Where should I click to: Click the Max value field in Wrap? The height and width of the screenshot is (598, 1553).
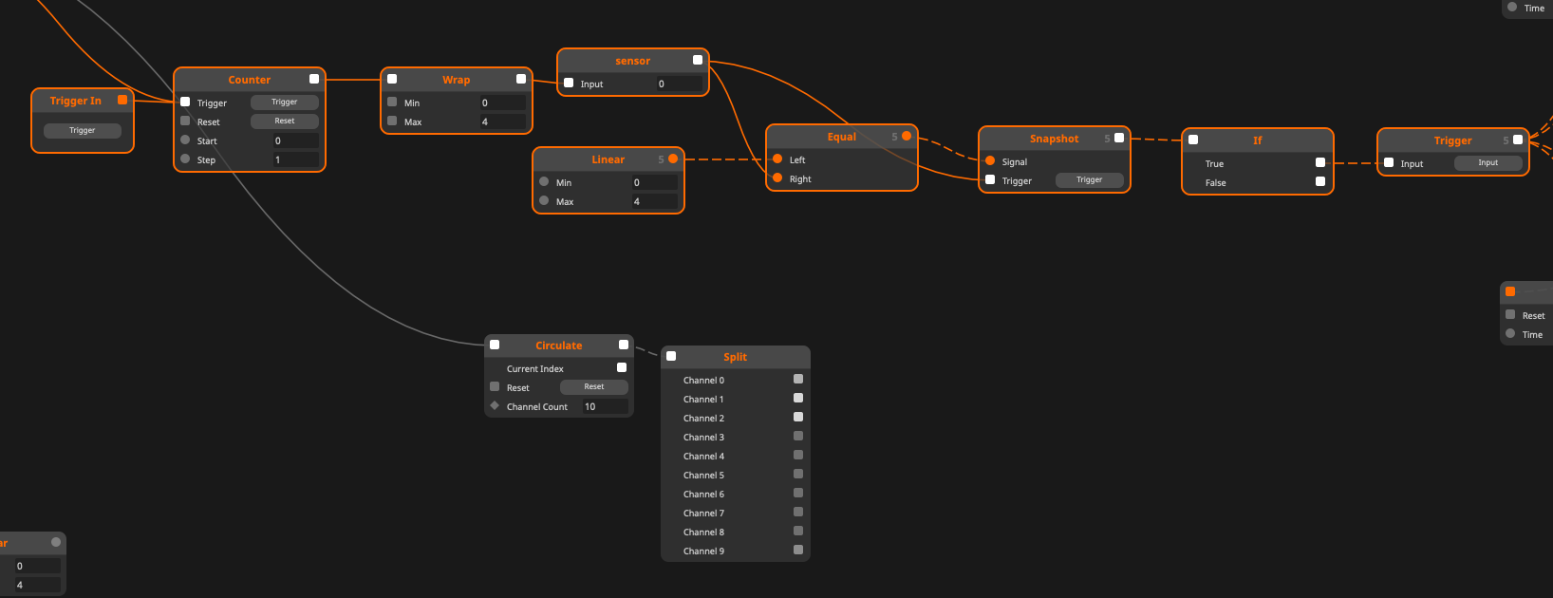click(501, 122)
